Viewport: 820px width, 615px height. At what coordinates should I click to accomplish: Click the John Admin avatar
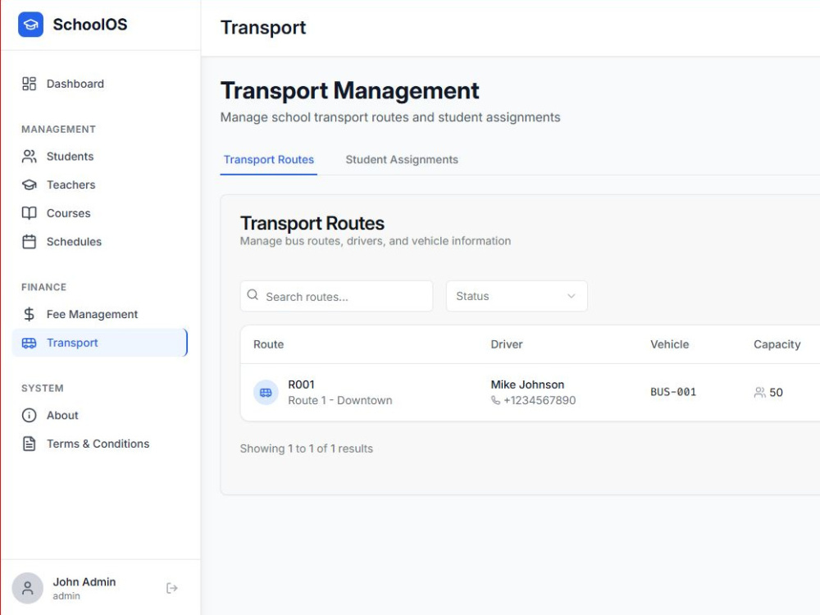[x=28, y=588]
